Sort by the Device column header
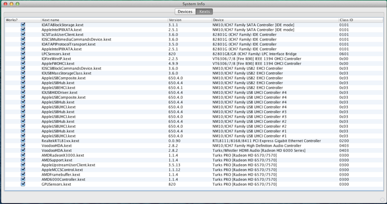 pos(274,20)
